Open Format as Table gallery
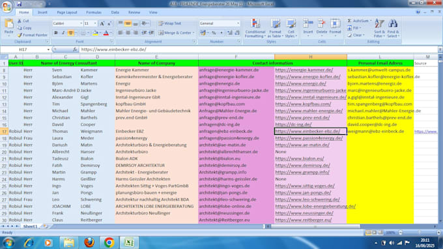Image resolution: width=443 pixels, height=249 pixels. coord(275,28)
